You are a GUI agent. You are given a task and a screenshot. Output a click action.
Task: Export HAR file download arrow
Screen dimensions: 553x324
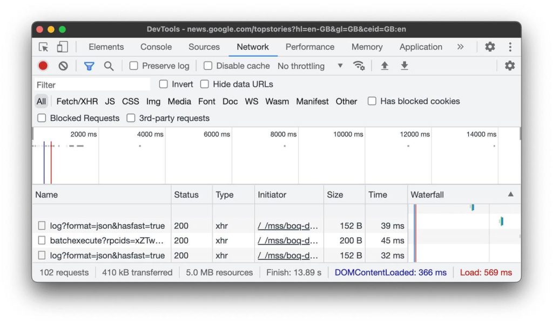coord(404,66)
